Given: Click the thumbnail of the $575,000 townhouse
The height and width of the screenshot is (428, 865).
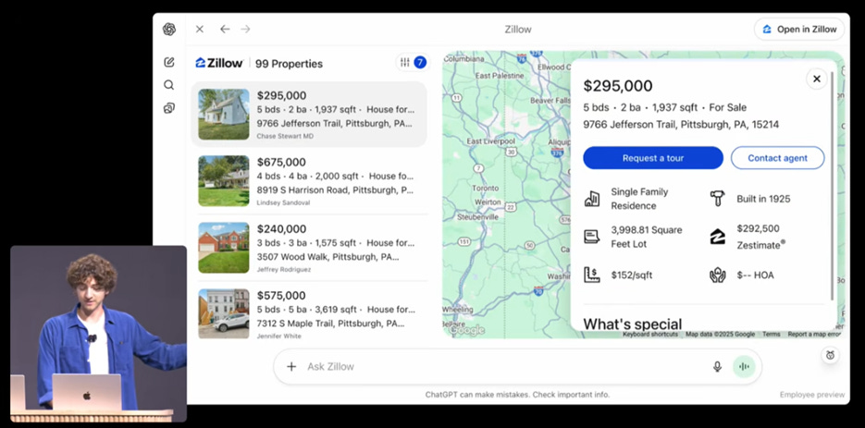Looking at the screenshot, I should click(x=224, y=313).
